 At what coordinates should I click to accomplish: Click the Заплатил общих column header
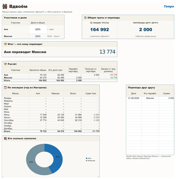point(38,70)
